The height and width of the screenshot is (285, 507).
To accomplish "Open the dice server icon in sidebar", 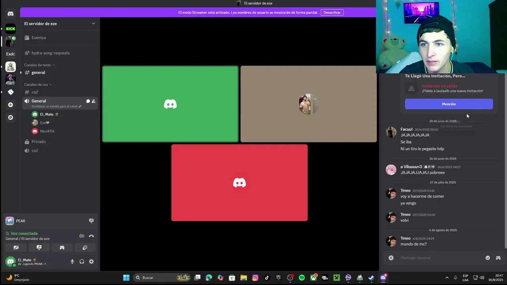I will click(10, 92).
